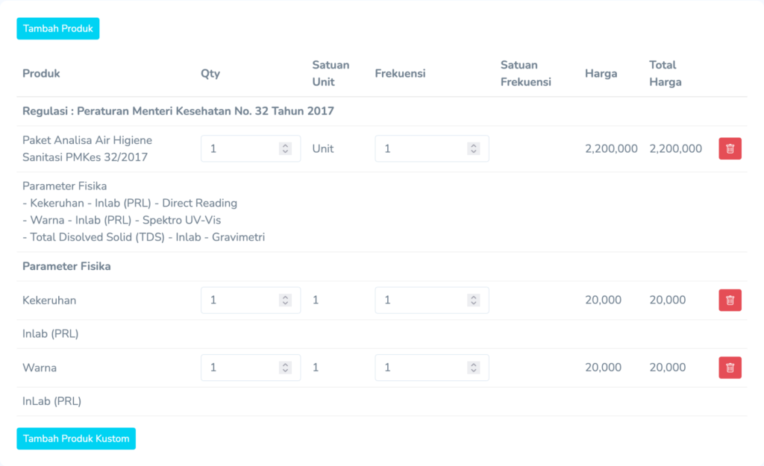Click the Total Harga column header

pyautogui.click(x=665, y=73)
